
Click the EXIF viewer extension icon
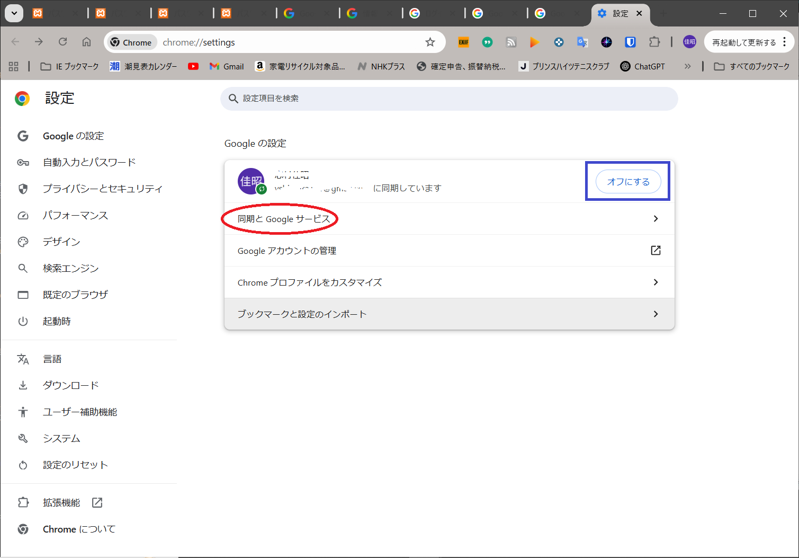coord(463,42)
